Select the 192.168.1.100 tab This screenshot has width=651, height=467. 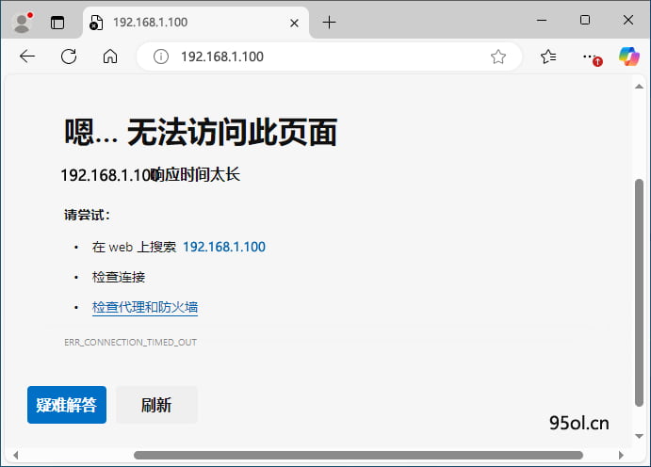pos(196,23)
